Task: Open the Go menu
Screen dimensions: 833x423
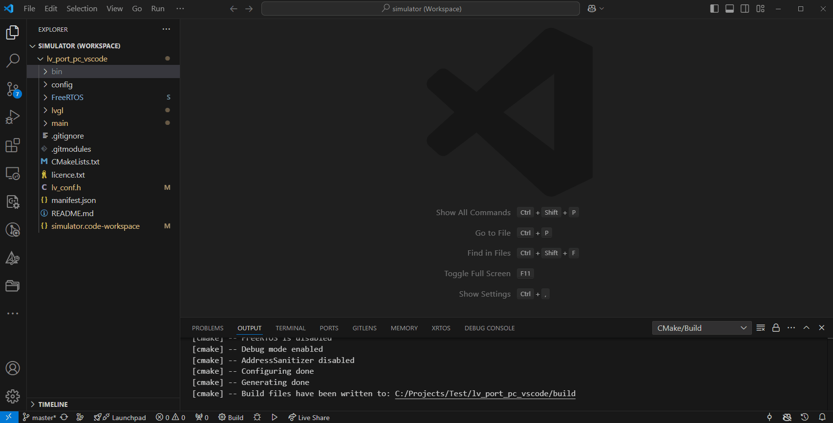Action: [x=137, y=9]
